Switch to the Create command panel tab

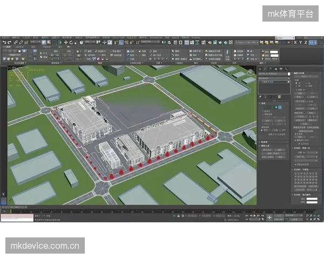pyautogui.click(x=260, y=69)
